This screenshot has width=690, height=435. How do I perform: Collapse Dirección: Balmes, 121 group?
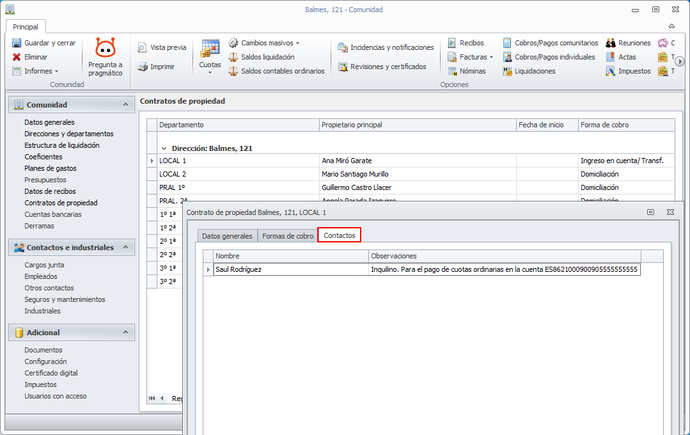coord(164,149)
